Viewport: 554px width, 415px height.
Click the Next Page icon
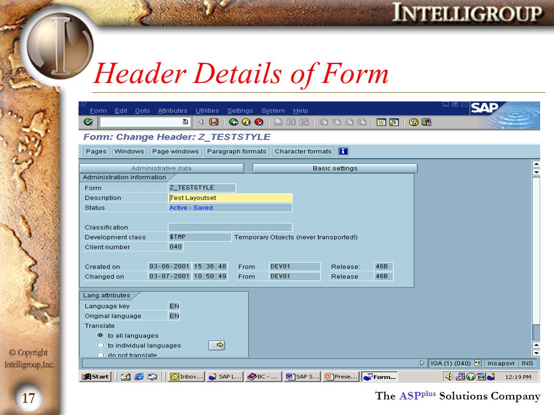[349, 122]
